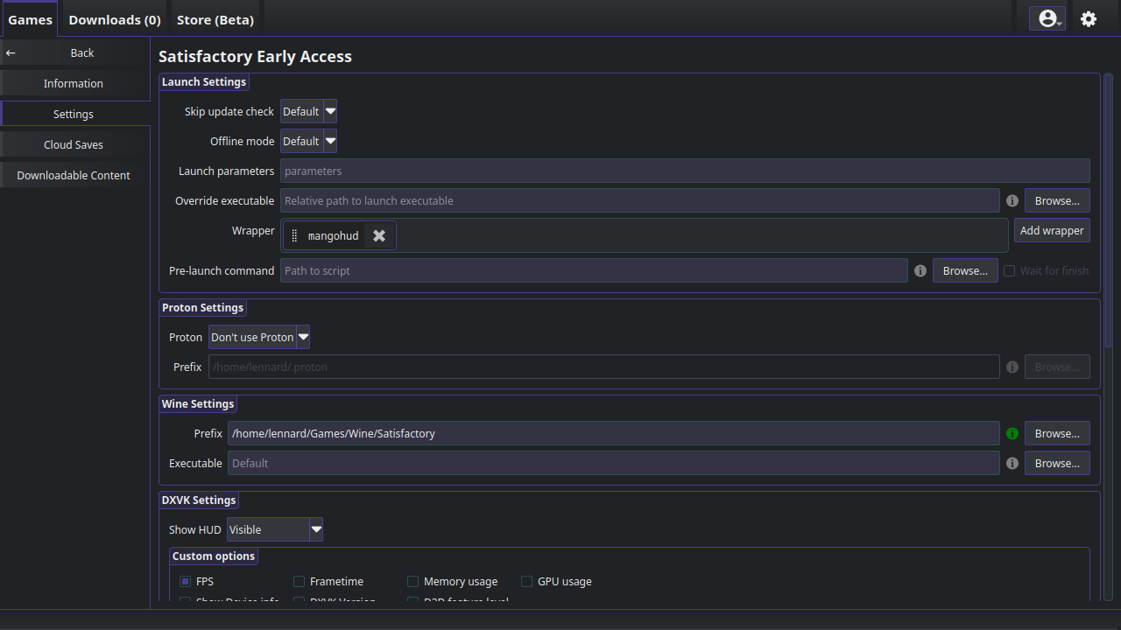Open the Information section
This screenshot has height=630, width=1121.
74,83
